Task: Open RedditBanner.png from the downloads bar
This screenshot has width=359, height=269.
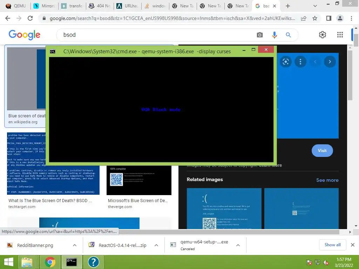Action: tap(35, 245)
